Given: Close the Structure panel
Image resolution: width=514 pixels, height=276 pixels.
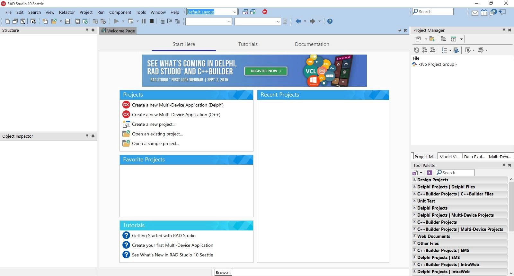Looking at the screenshot, I should 93,30.
